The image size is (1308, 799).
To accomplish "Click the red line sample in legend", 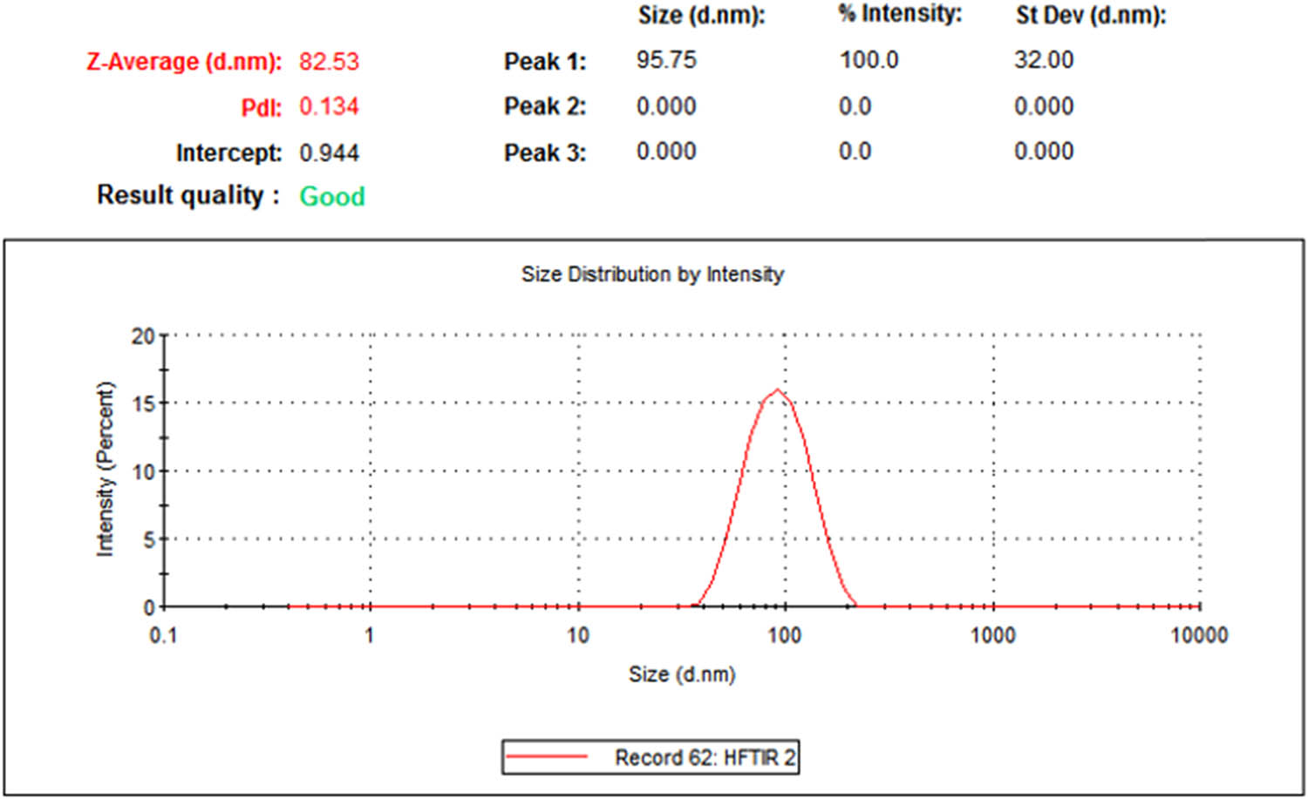I will pos(547,757).
